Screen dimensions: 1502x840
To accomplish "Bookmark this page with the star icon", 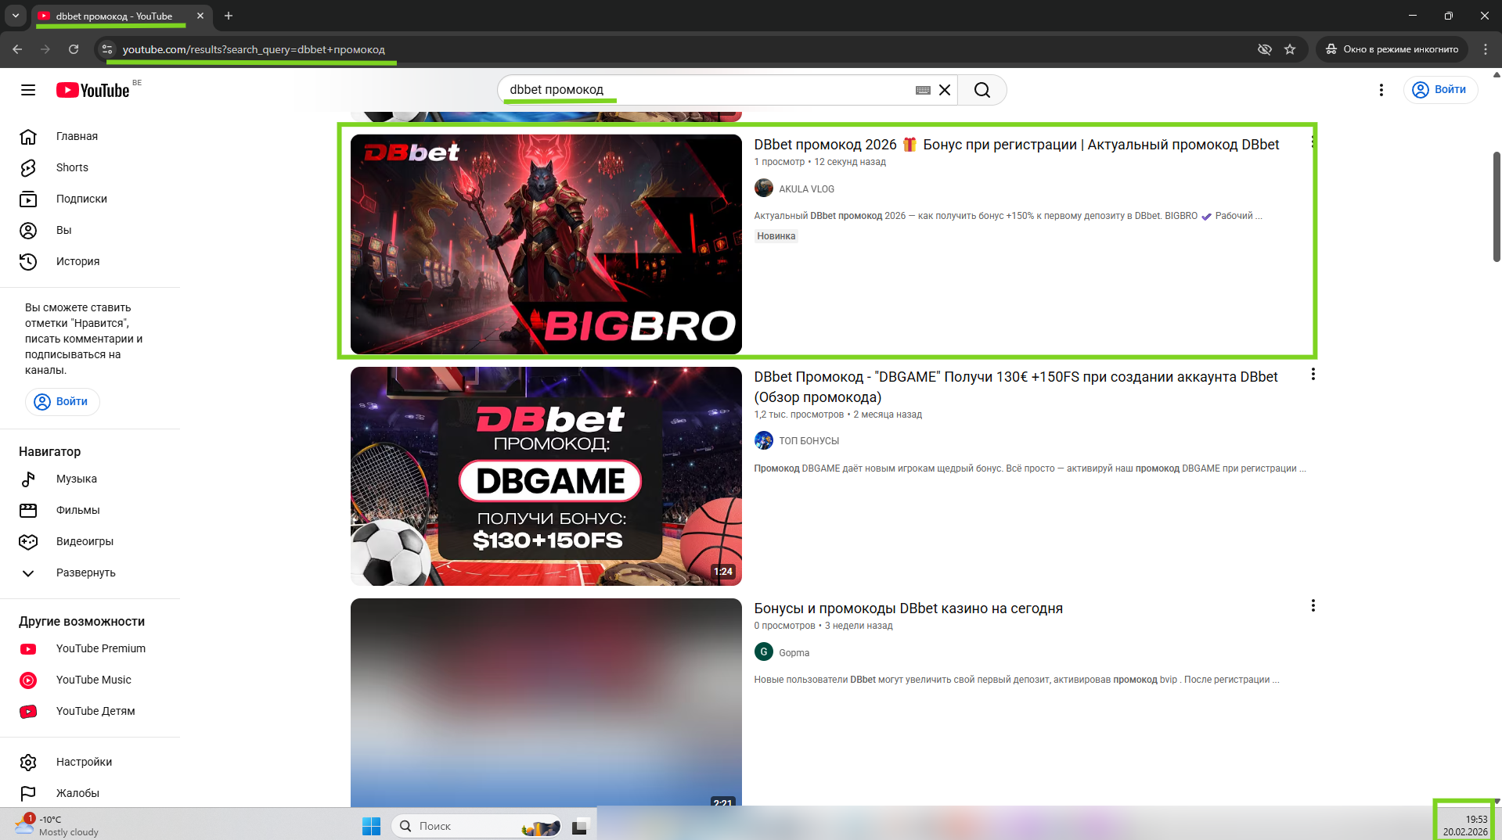I will [1290, 49].
